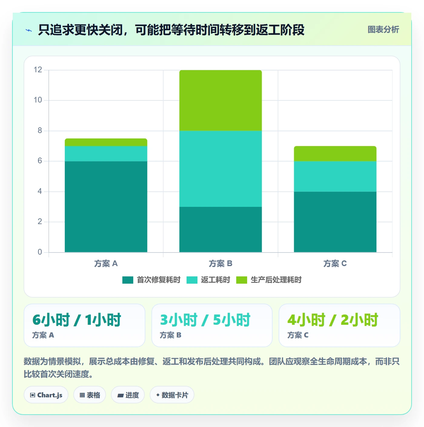Viewport: 424px width, 427px height.
Task: Click the 方案 A x-axis label
Action: (106, 264)
